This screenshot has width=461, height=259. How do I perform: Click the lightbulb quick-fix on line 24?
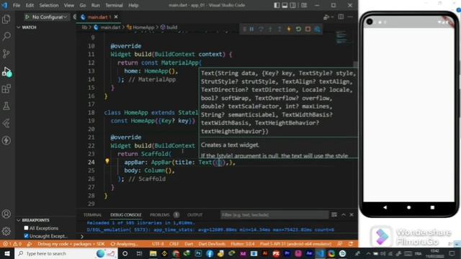click(x=107, y=161)
